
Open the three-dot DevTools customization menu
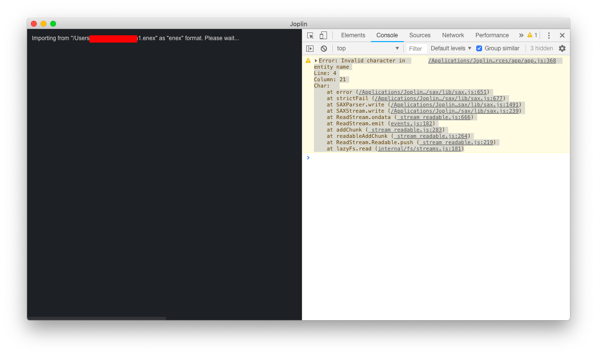pyautogui.click(x=549, y=35)
